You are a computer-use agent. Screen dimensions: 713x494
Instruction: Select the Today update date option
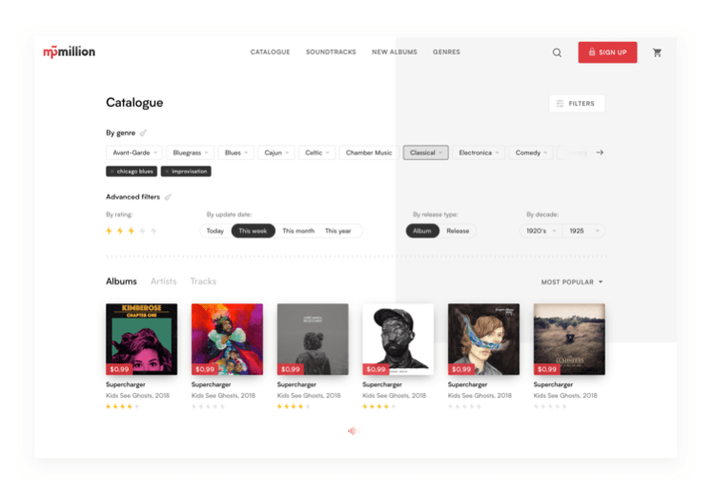point(215,231)
